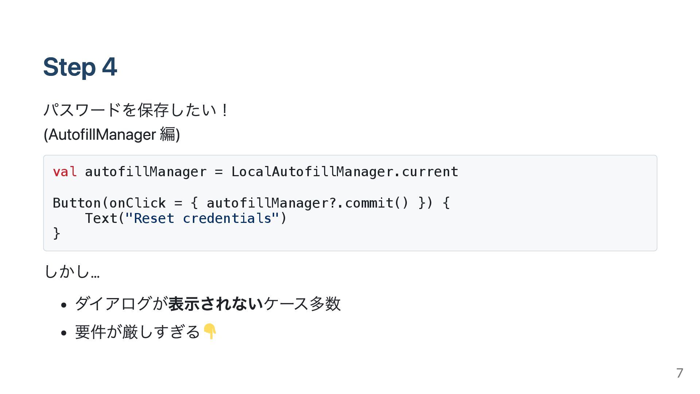Click the bullet dot before 要件
This screenshot has width=700, height=394.
[64, 333]
